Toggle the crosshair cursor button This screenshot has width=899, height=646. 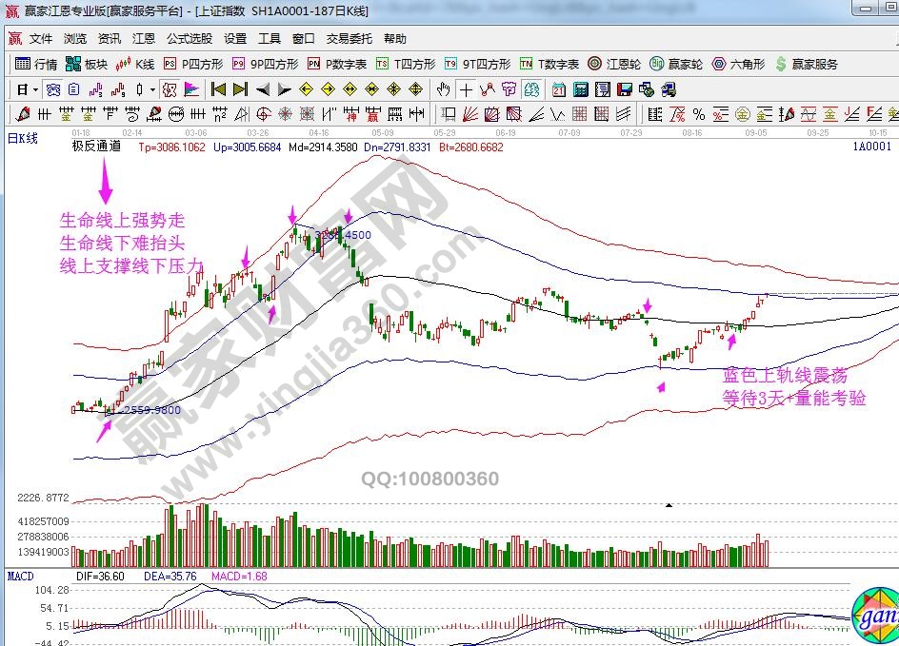coord(466,89)
